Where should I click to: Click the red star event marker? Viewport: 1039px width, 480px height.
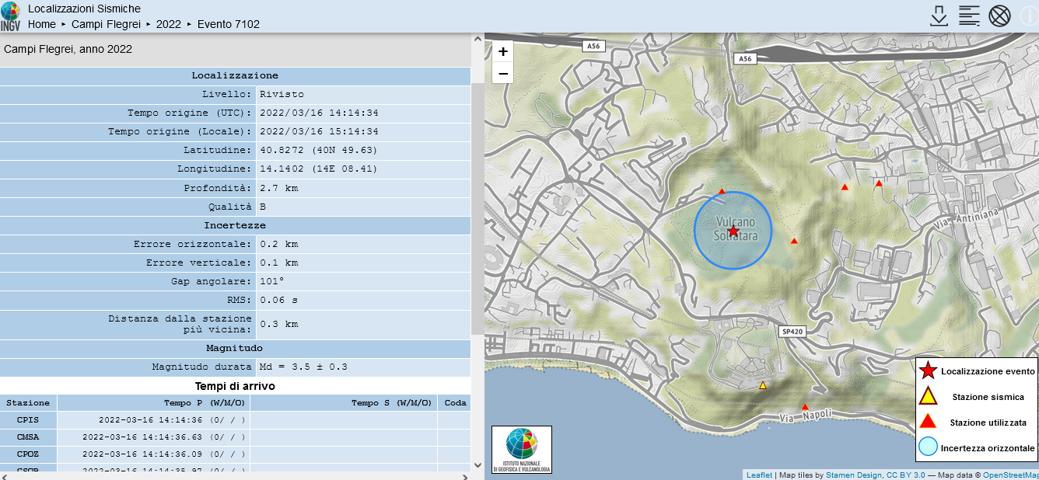733,231
